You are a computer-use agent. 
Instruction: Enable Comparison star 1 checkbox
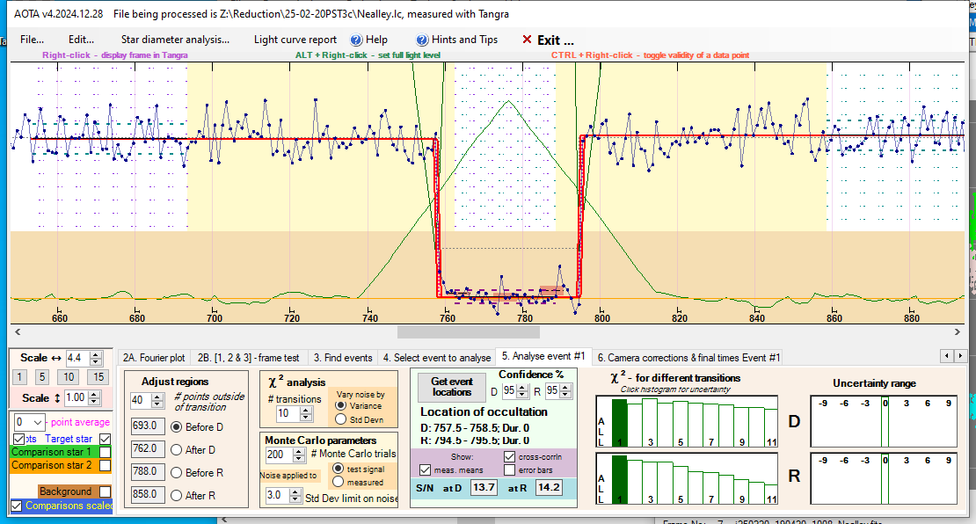[x=106, y=452]
